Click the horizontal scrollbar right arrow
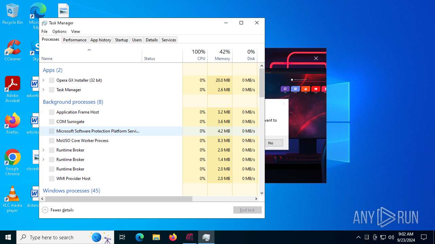The height and width of the screenshot is (244, 435). click(256, 199)
